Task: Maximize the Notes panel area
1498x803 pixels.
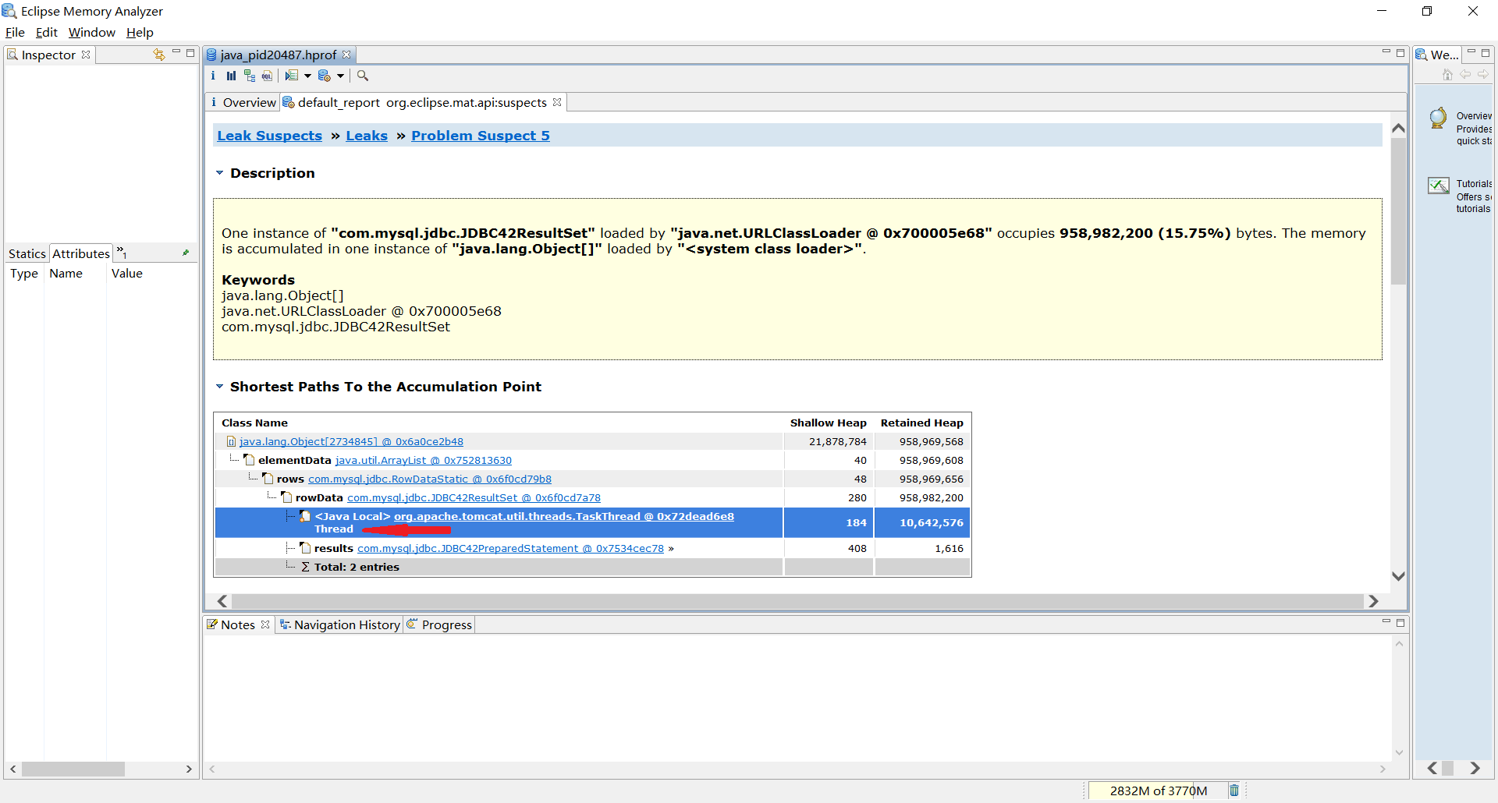Action: 1400,623
